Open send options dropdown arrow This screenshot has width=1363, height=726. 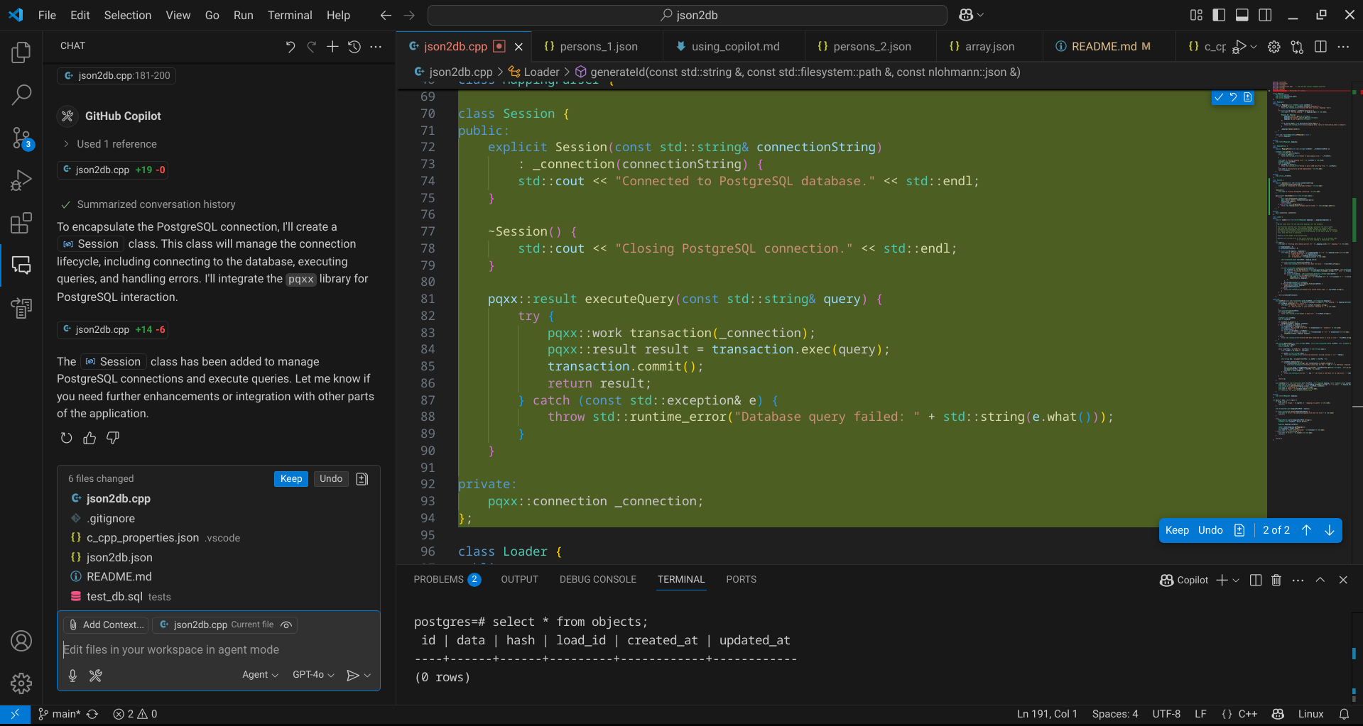(367, 676)
